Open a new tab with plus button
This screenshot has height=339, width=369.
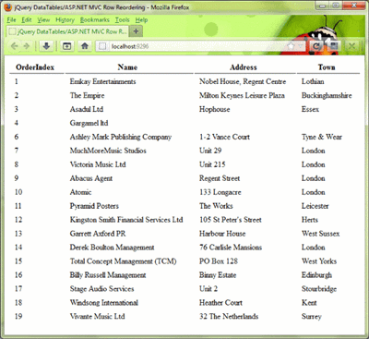[136, 31]
